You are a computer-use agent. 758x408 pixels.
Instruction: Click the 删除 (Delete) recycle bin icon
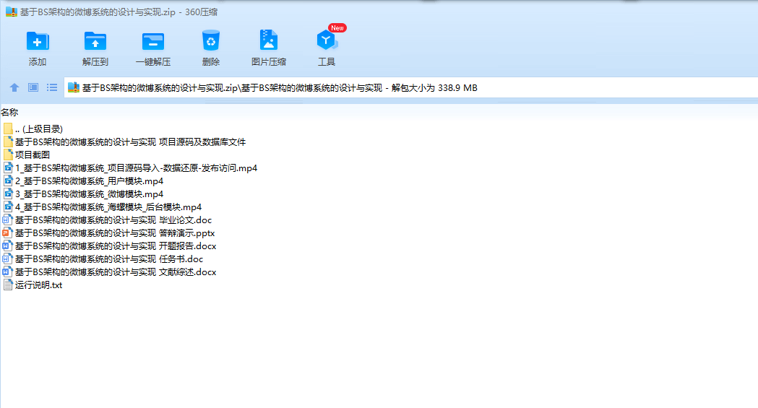coord(211,41)
